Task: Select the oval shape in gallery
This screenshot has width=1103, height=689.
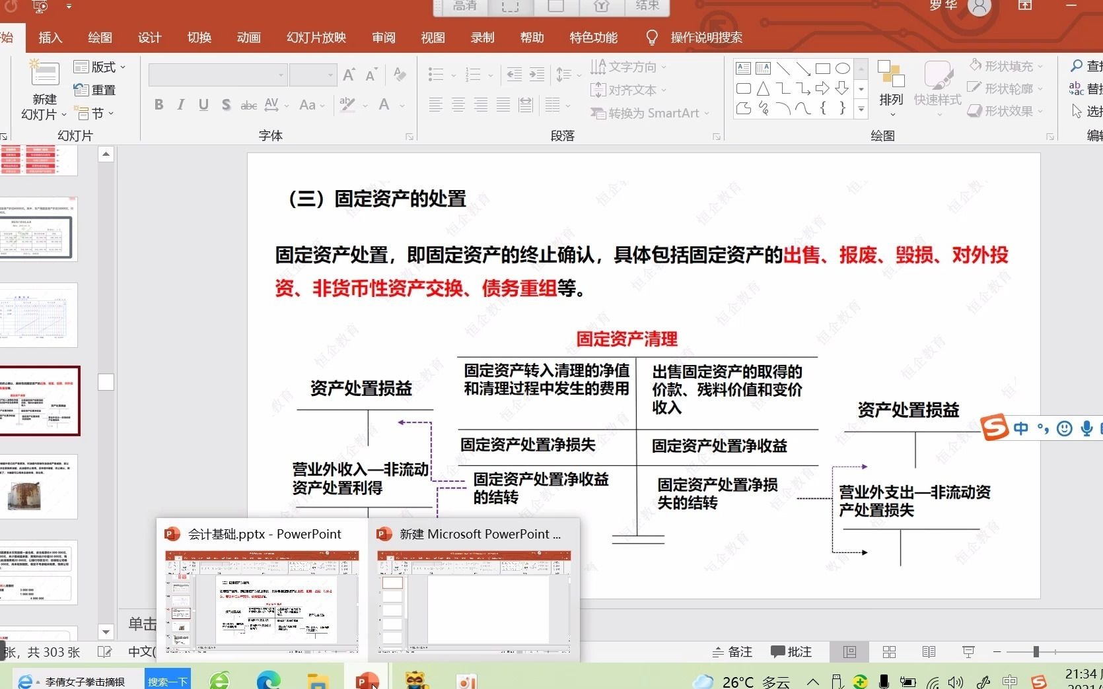Action: coord(843,68)
